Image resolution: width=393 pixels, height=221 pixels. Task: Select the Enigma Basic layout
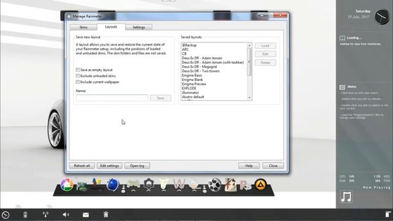click(192, 75)
